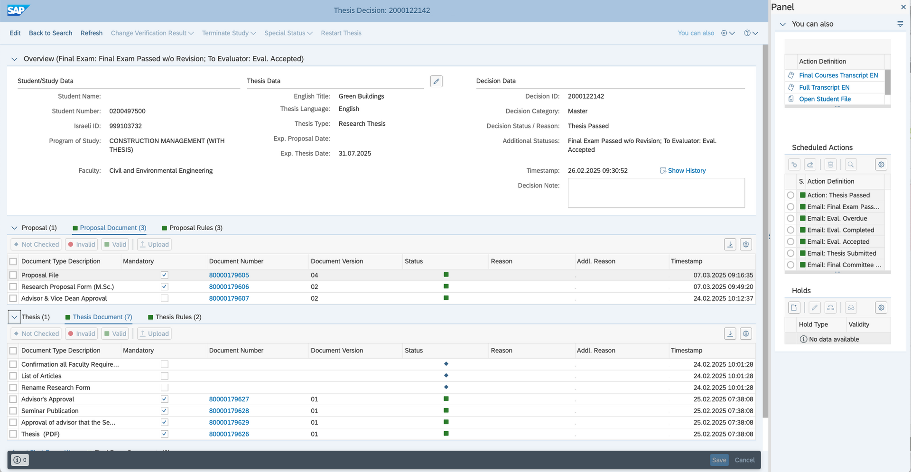Click the pencil edit icon beside Thesis Data
911x472 pixels.
(x=436, y=81)
